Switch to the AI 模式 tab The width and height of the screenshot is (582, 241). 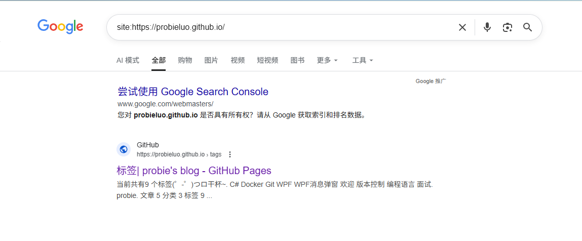[x=128, y=60]
